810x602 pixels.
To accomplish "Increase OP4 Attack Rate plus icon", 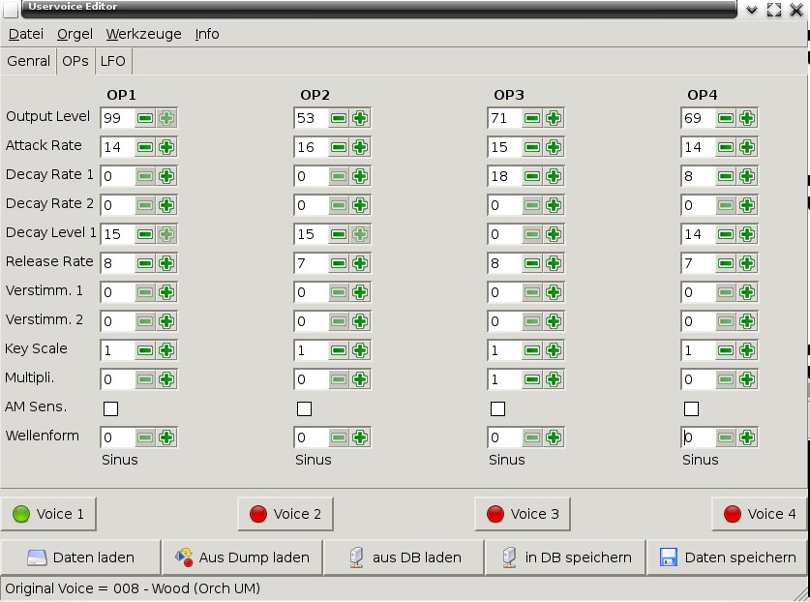I will coord(747,147).
